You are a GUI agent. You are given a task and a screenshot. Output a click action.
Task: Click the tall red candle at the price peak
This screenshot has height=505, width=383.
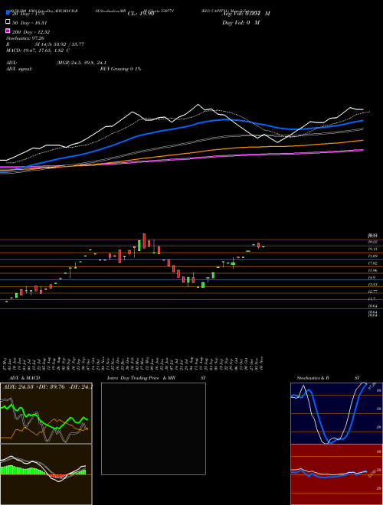point(144,240)
